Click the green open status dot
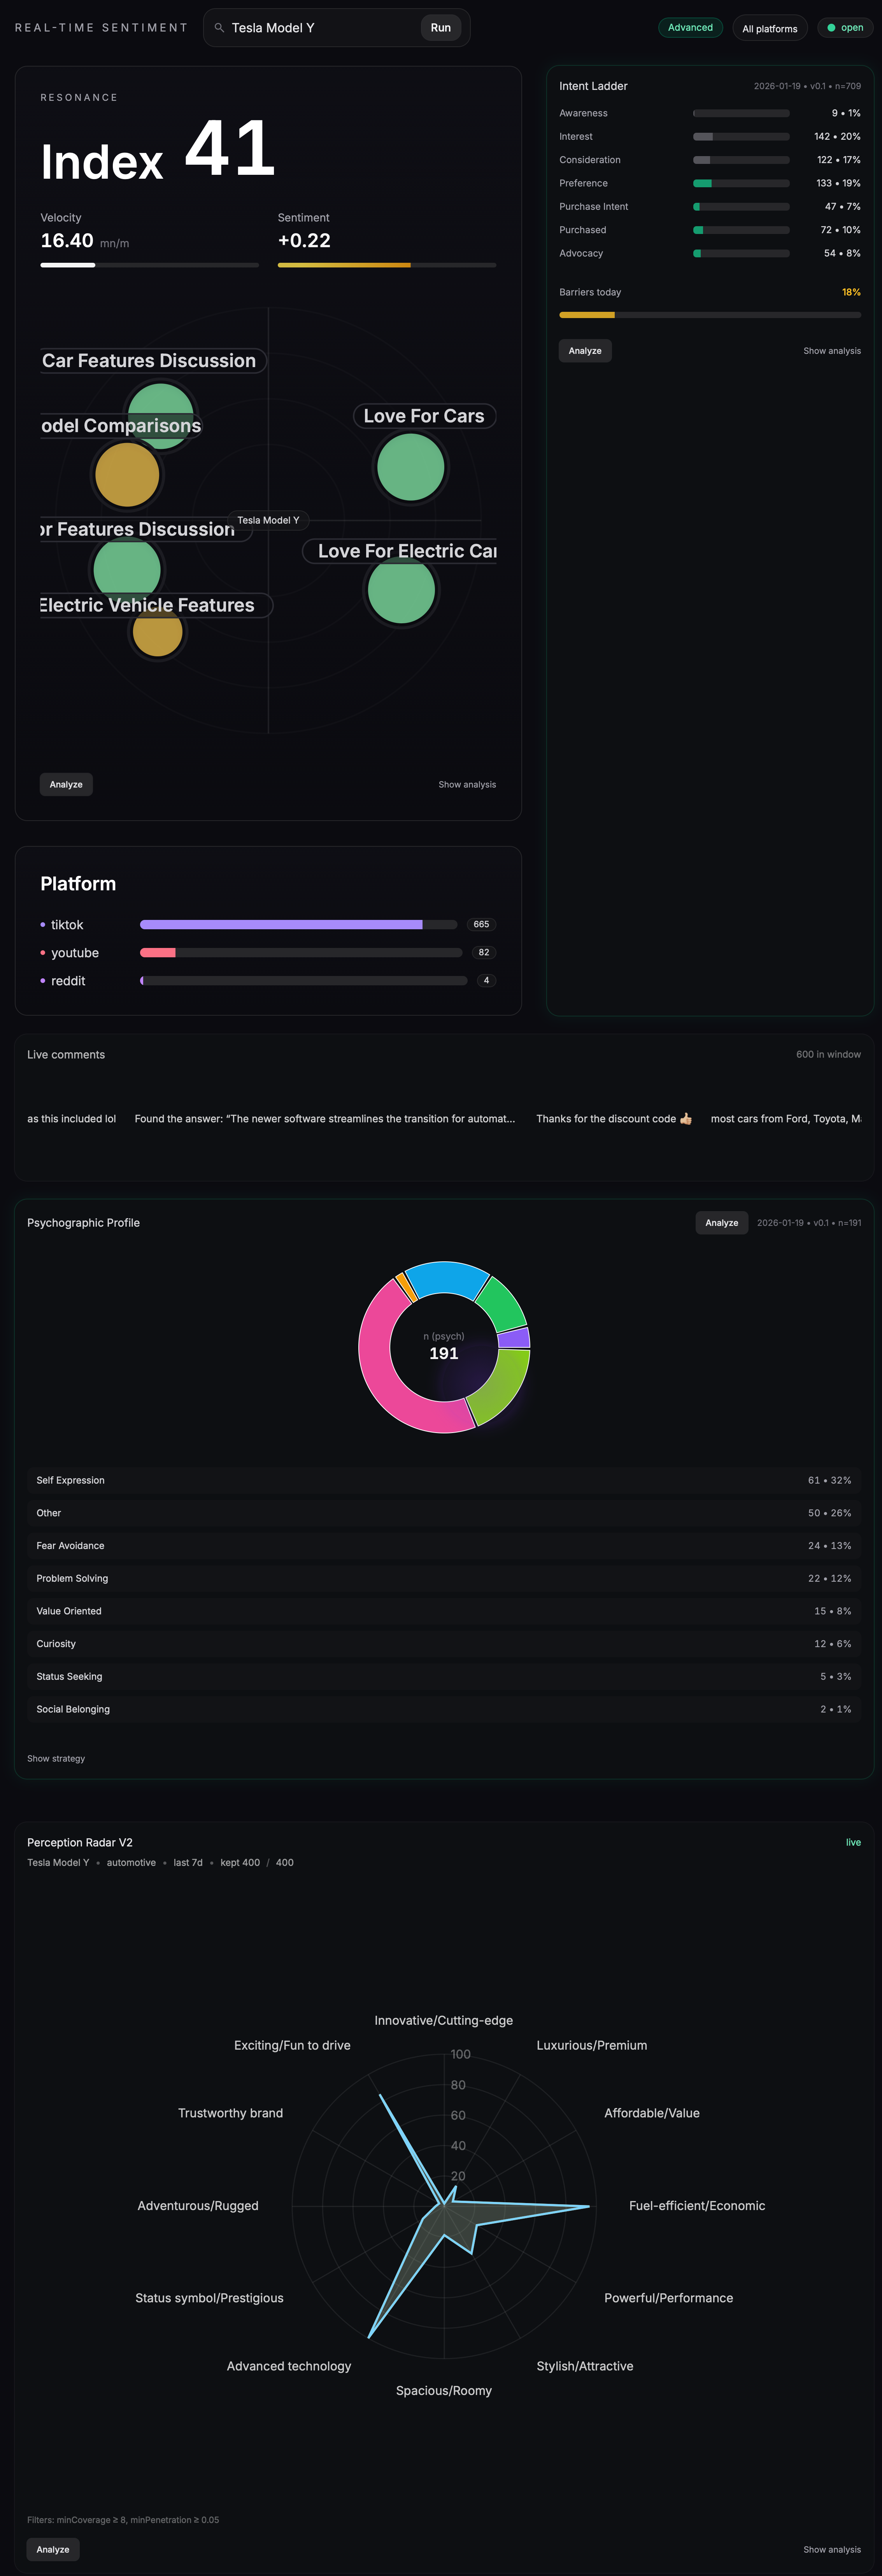 831,28
